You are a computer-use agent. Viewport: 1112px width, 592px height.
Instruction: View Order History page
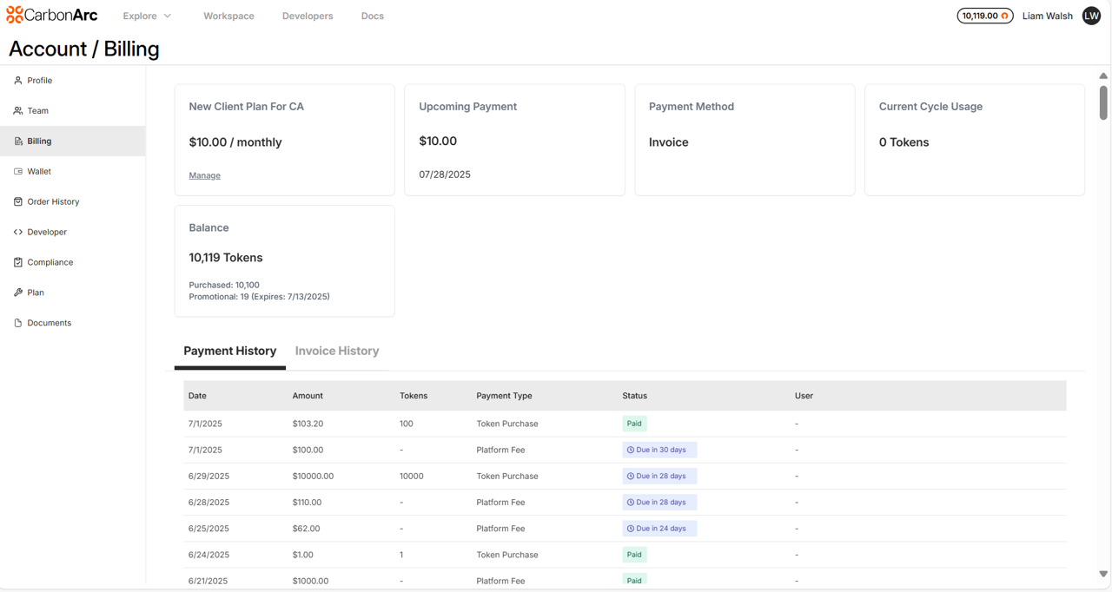pyautogui.click(x=73, y=201)
